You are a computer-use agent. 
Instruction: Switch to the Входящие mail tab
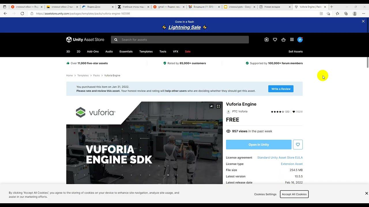[x=204, y=7]
